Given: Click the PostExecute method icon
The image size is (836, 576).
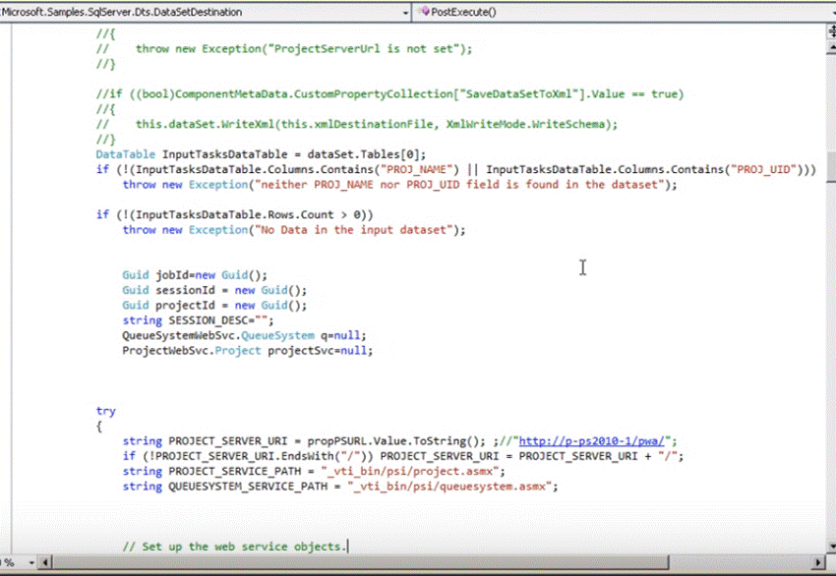Looking at the screenshot, I should [x=425, y=11].
